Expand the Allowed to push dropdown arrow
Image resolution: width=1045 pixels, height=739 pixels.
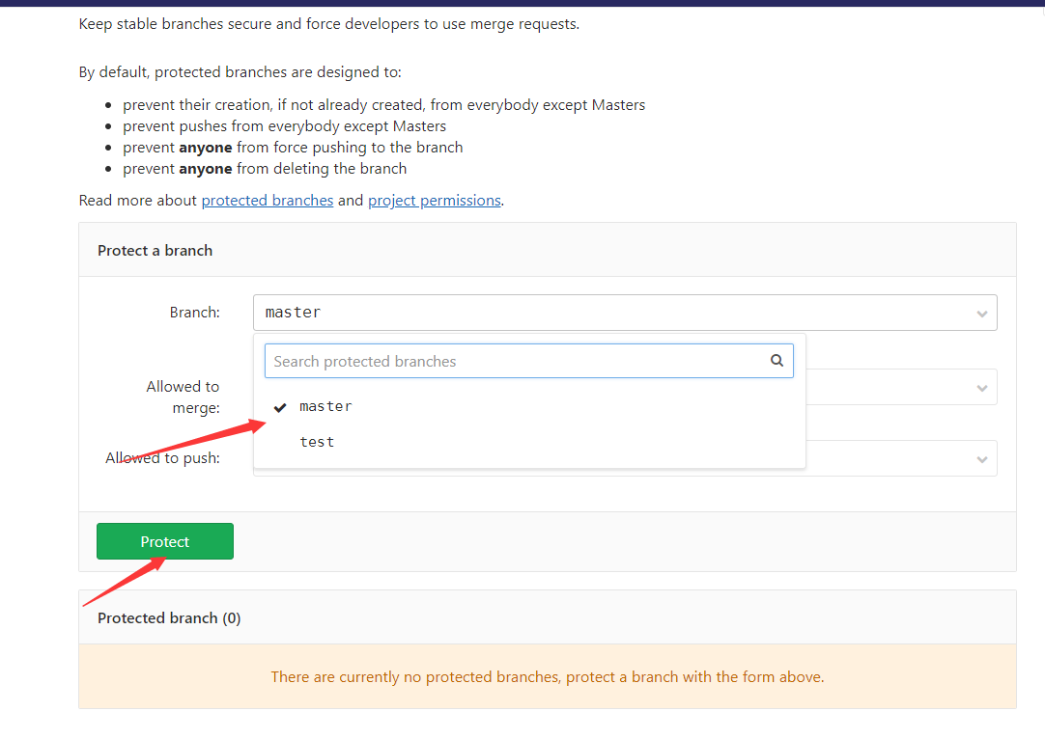[x=981, y=459]
